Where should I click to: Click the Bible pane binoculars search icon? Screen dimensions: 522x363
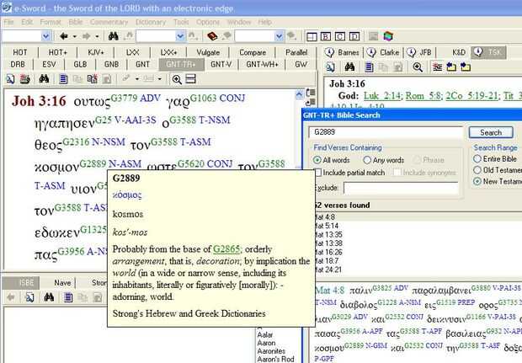pos(44,79)
